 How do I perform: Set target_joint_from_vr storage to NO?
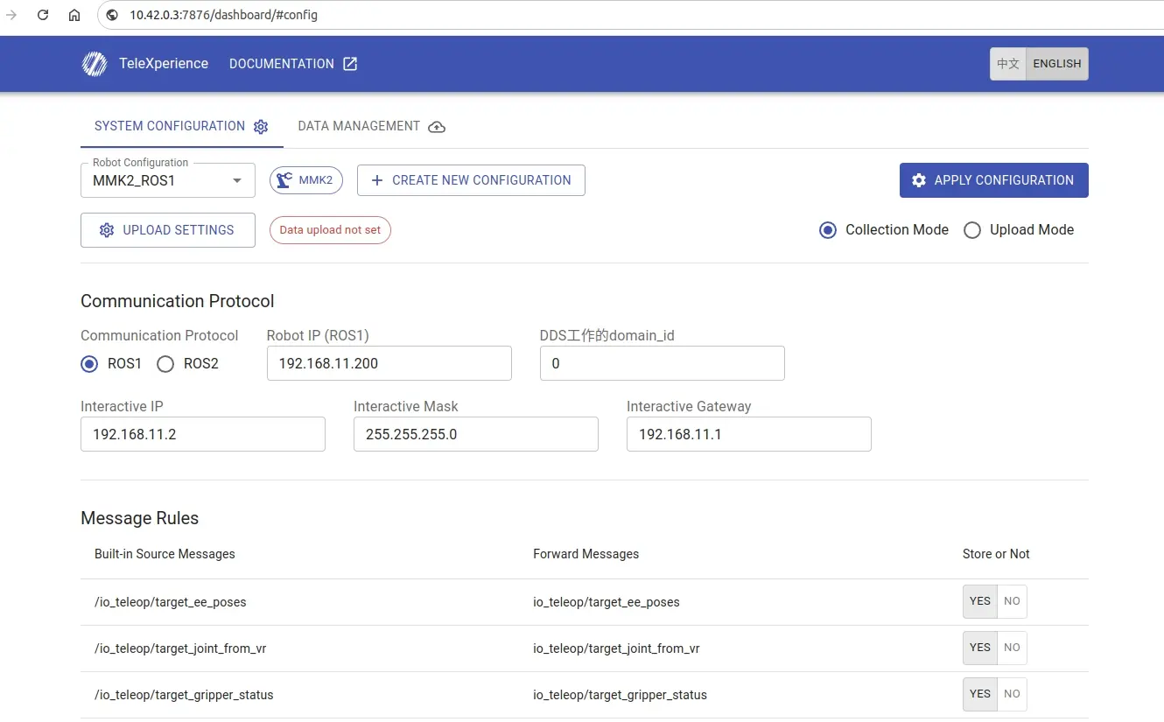pos(1012,648)
